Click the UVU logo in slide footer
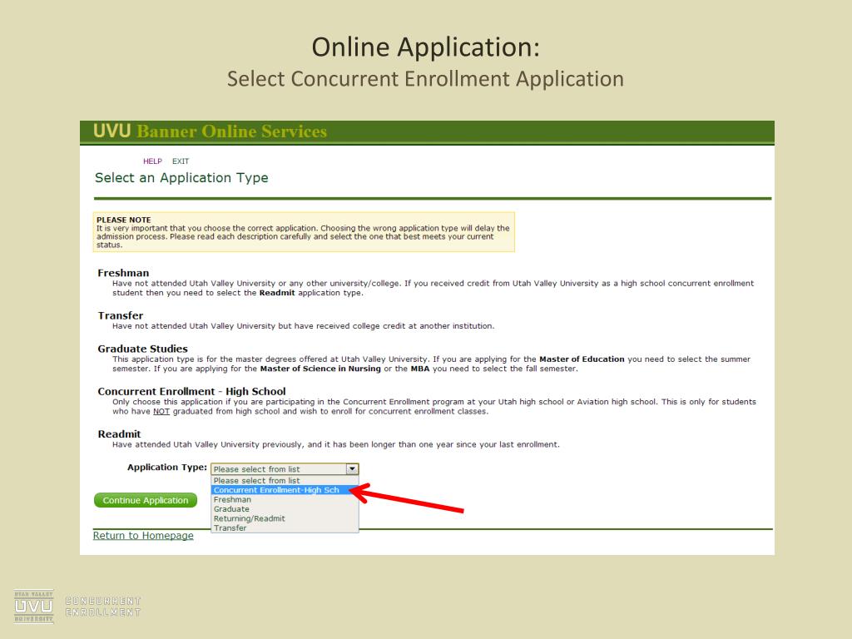 point(33,606)
